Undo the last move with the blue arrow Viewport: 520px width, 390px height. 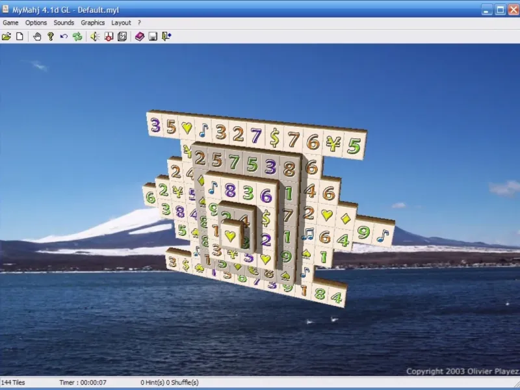64,36
